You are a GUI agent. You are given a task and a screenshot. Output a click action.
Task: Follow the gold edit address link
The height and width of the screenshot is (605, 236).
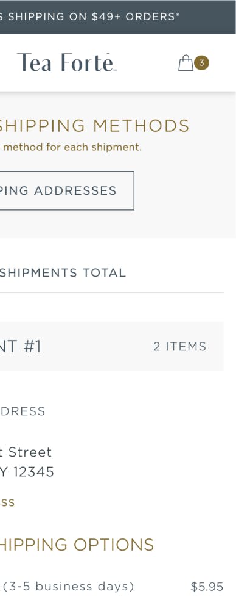click(x=7, y=502)
